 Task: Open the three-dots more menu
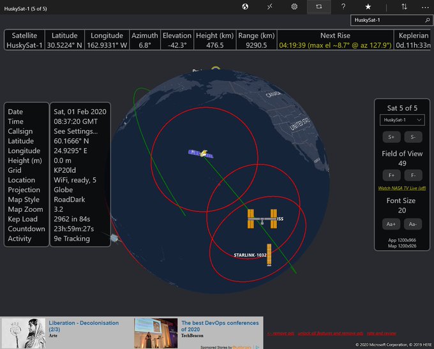pos(425,8)
